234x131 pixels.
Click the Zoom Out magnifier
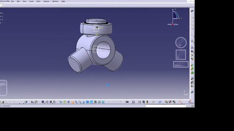pos(80,102)
